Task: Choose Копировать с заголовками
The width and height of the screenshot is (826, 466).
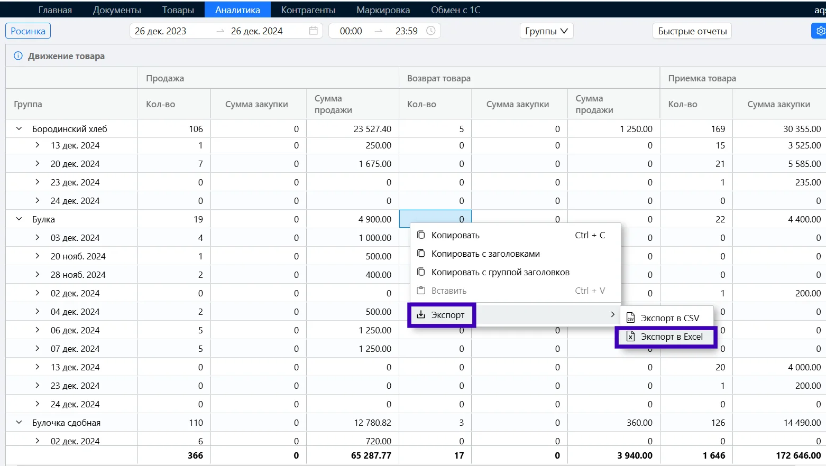Action: tap(516, 254)
